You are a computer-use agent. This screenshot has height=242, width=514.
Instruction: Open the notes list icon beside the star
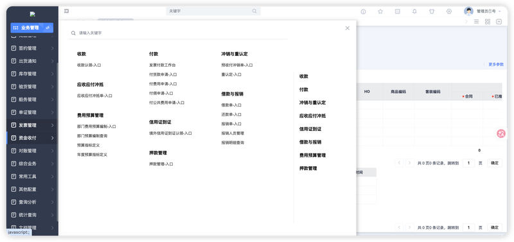(397, 12)
